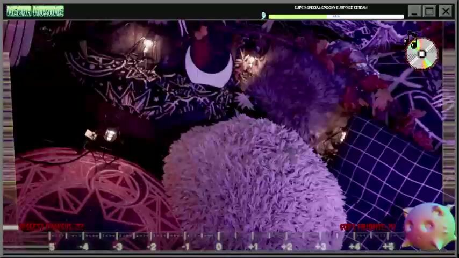Click the Mecha Musume logo
Viewport: 459px width, 258px height.
point(35,12)
